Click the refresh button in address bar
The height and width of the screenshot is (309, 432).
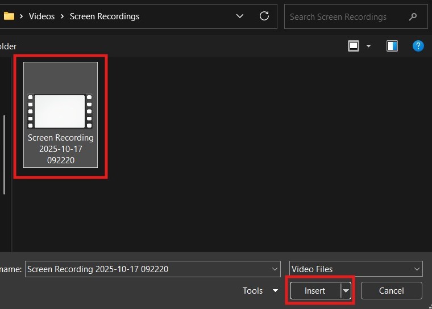pos(264,16)
